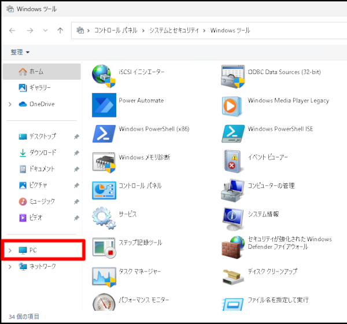This screenshot has height=324, width=347.
Task: Click the pin icon beside ビデオ
Action: click(76, 218)
